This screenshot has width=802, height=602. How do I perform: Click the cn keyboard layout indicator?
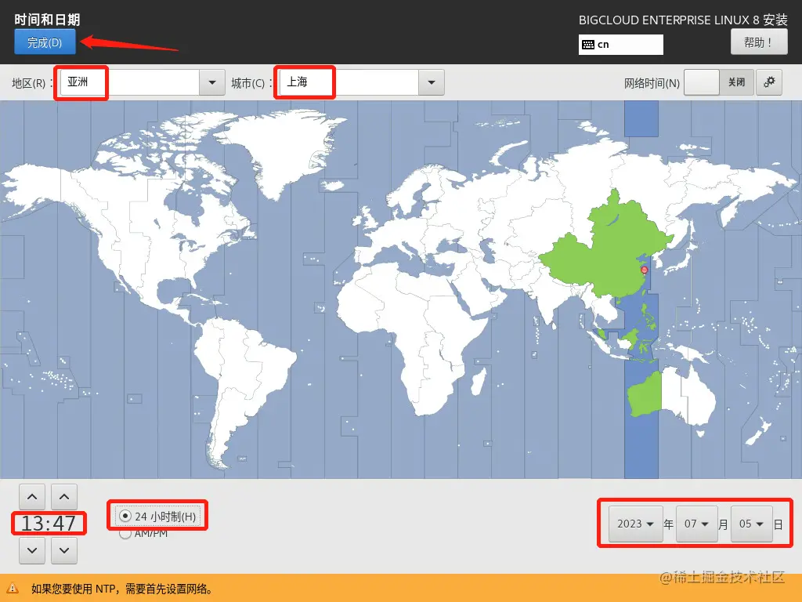pyautogui.click(x=620, y=45)
